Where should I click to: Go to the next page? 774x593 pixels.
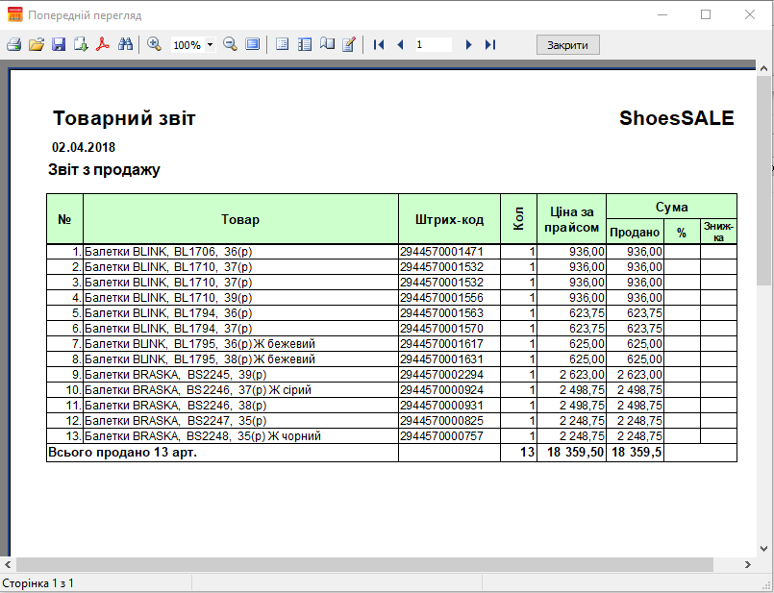468,45
